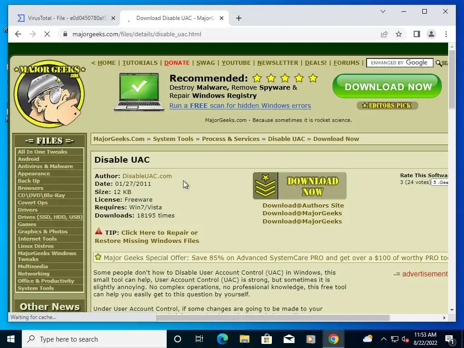Close the Download Disable UAC tab
The height and width of the screenshot is (348, 464).
222,18
